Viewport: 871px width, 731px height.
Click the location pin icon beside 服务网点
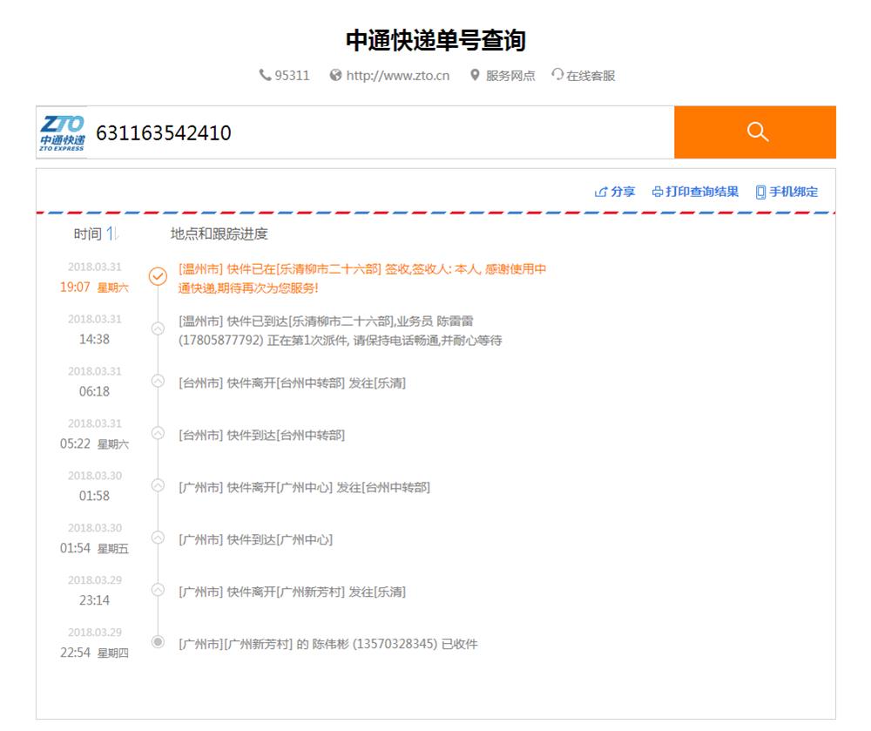475,75
